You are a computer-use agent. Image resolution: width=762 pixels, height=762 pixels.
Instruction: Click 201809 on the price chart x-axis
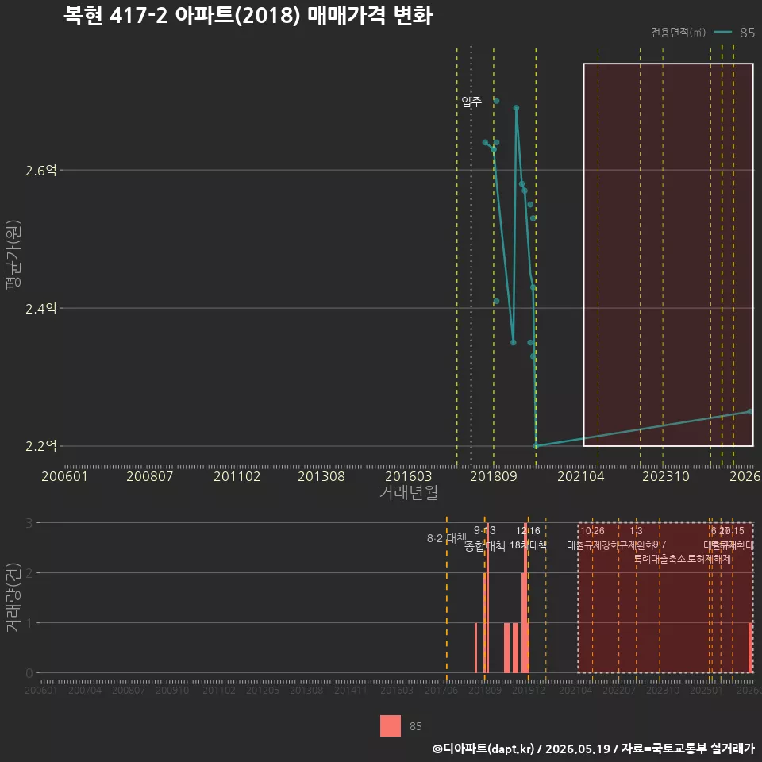pos(493,476)
